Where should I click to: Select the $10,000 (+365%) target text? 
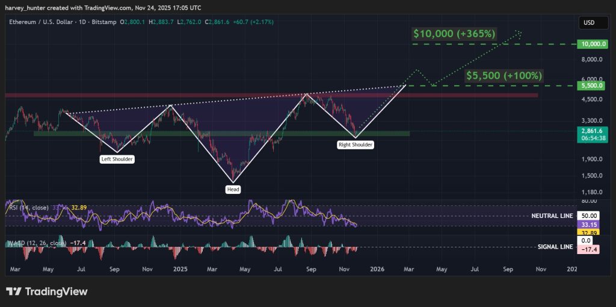pyautogui.click(x=454, y=34)
